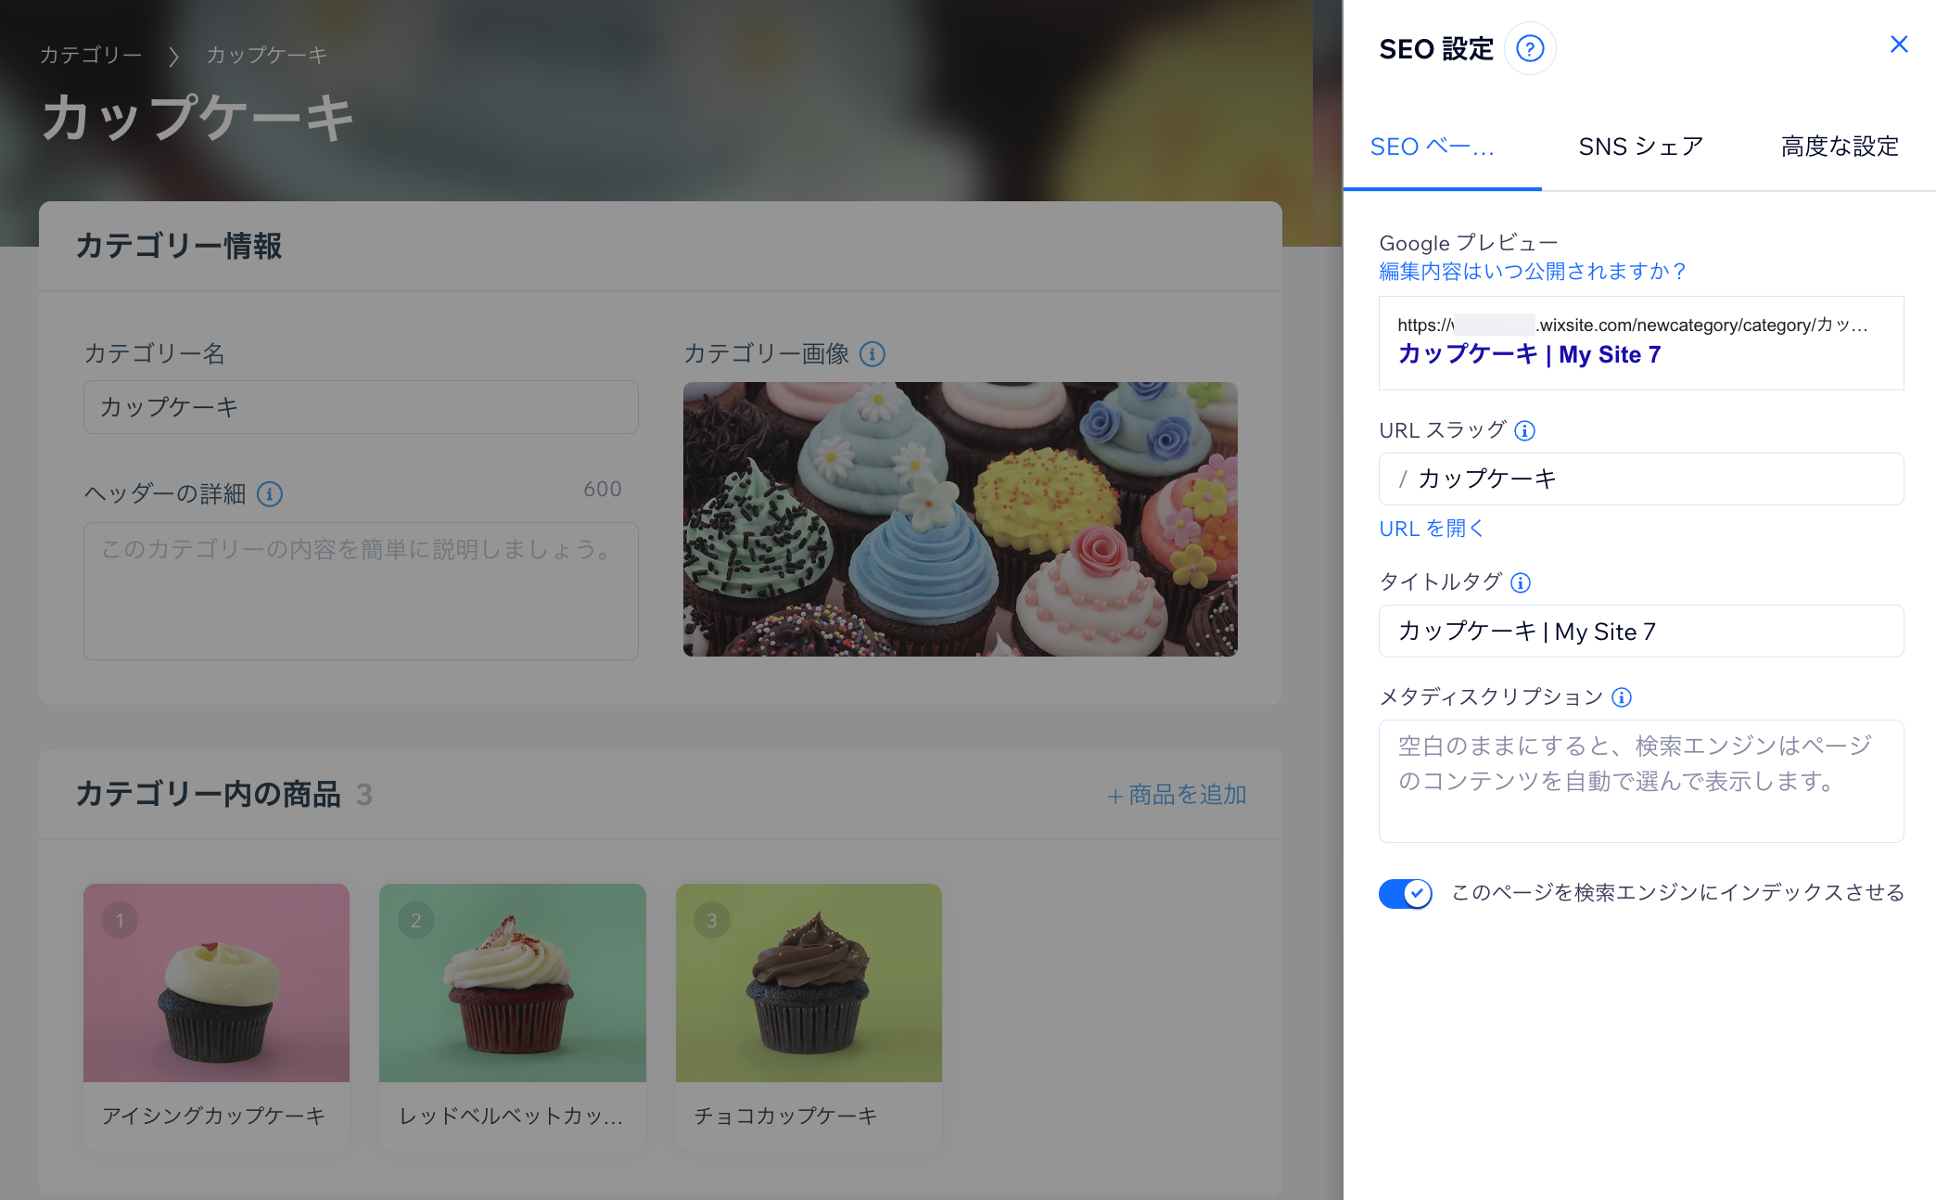Click the カテゴリー画像 info icon

872,354
